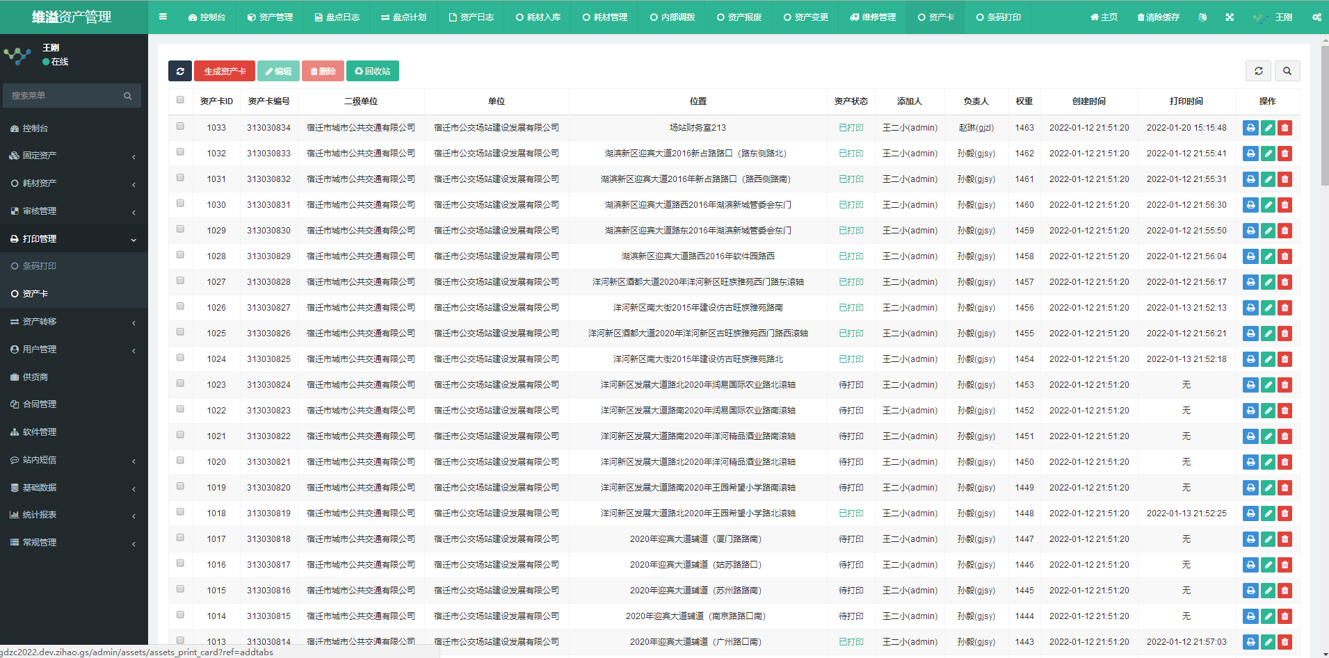Toggle the select-all checkbox in the table header
The width and height of the screenshot is (1329, 658).
pos(181,100)
